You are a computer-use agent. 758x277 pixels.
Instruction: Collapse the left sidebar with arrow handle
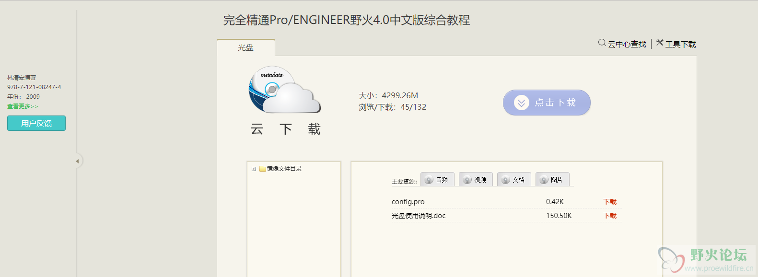77,161
